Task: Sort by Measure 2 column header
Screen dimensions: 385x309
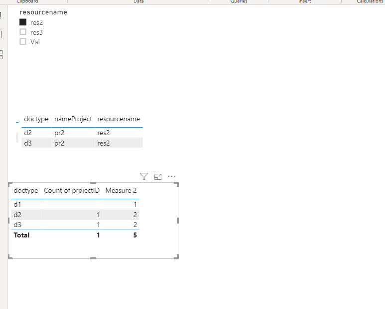Action: (x=121, y=190)
